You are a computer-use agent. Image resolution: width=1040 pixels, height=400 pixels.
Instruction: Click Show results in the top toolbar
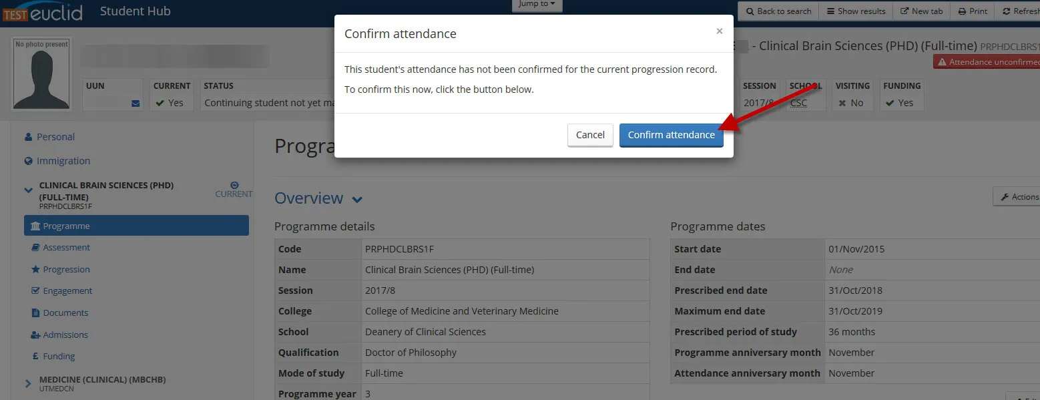855,11
